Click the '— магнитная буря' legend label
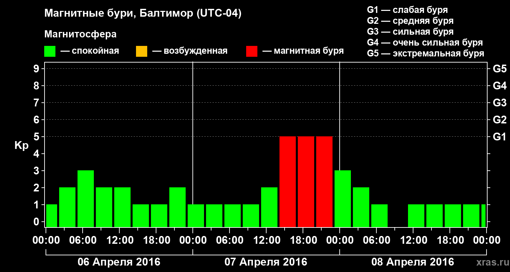 303,51
